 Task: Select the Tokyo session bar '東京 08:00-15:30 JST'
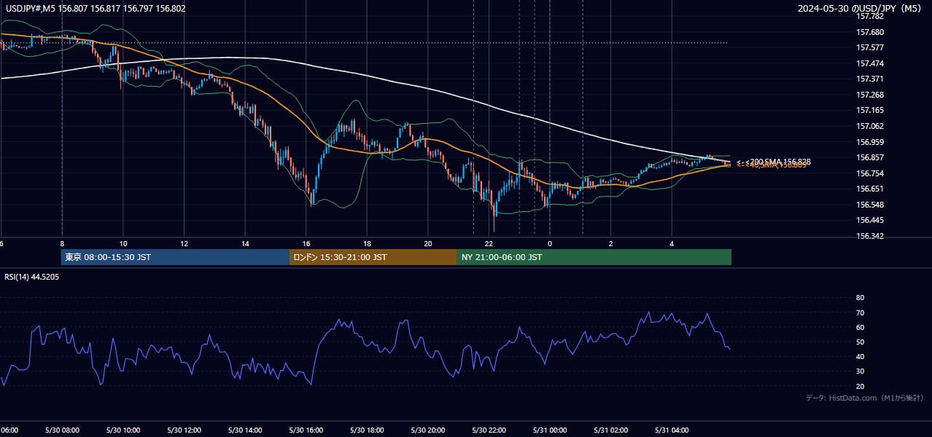pos(175,257)
